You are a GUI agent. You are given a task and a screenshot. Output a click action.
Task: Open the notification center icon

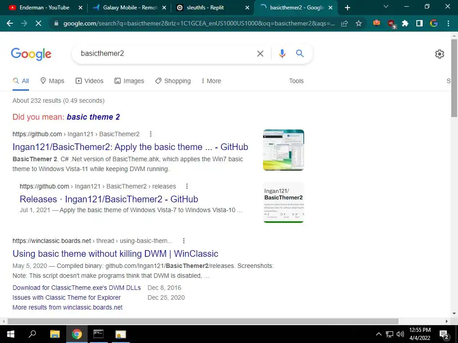444,335
